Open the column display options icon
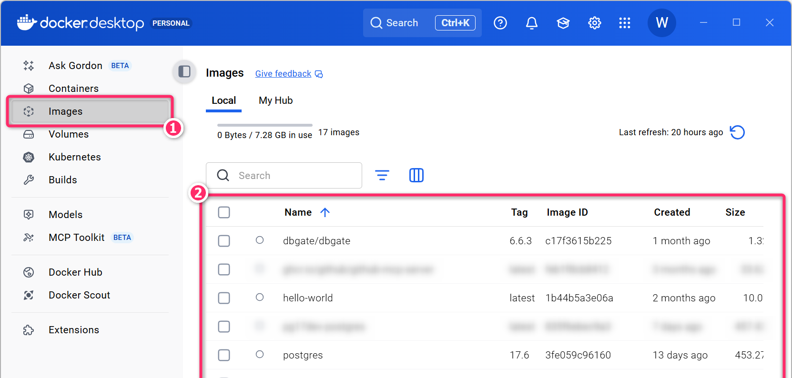The height and width of the screenshot is (378, 792). tap(416, 175)
